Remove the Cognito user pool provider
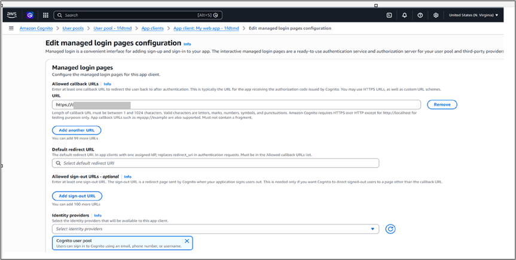516x260 pixels. pyautogui.click(x=187, y=241)
